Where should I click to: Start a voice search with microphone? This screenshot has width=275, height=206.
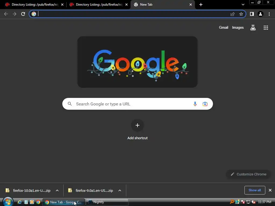[x=195, y=104]
